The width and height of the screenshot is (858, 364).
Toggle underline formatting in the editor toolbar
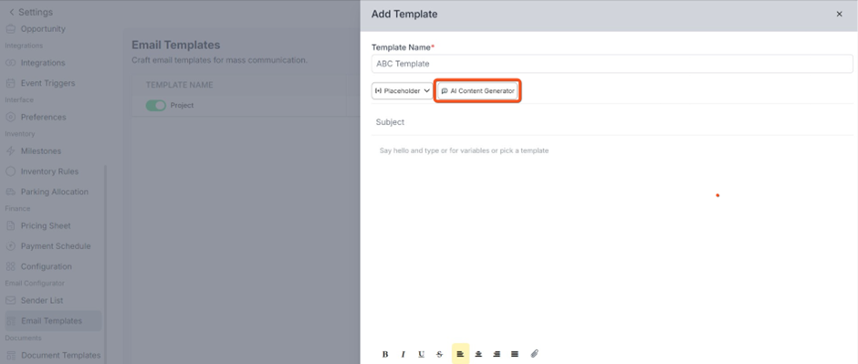(422, 354)
